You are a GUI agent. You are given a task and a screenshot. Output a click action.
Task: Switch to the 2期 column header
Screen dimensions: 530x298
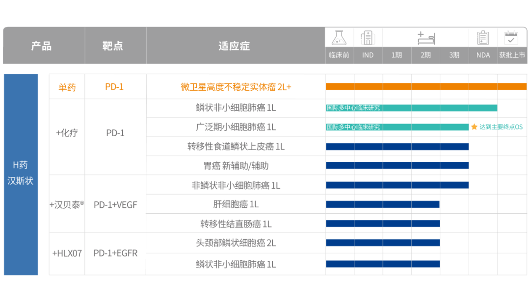pyautogui.click(x=425, y=55)
